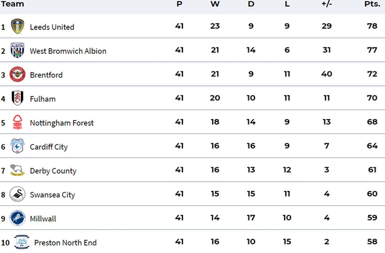Click the Preston North End crest
Screen dimensions: 385x253
(x=22, y=242)
